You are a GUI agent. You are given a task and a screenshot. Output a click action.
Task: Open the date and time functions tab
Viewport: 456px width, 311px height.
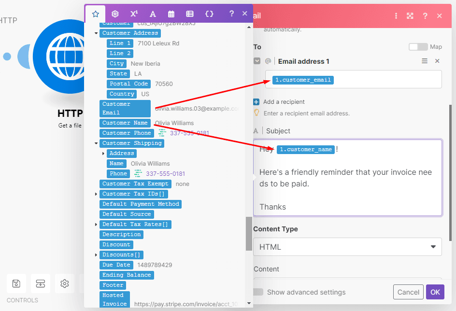[171, 14]
